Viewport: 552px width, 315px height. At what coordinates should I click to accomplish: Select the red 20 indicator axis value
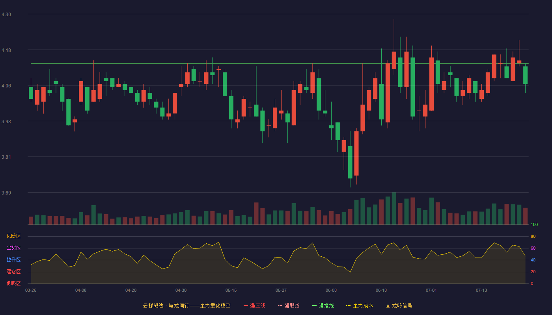coord(533,272)
